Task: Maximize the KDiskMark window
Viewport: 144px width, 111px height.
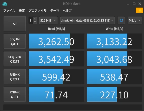Action: click(x=134, y=4)
